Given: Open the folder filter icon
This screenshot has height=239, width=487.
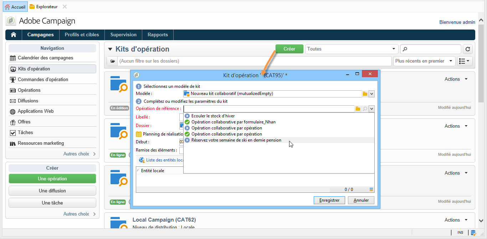Looking at the screenshot, I should click(112, 61).
